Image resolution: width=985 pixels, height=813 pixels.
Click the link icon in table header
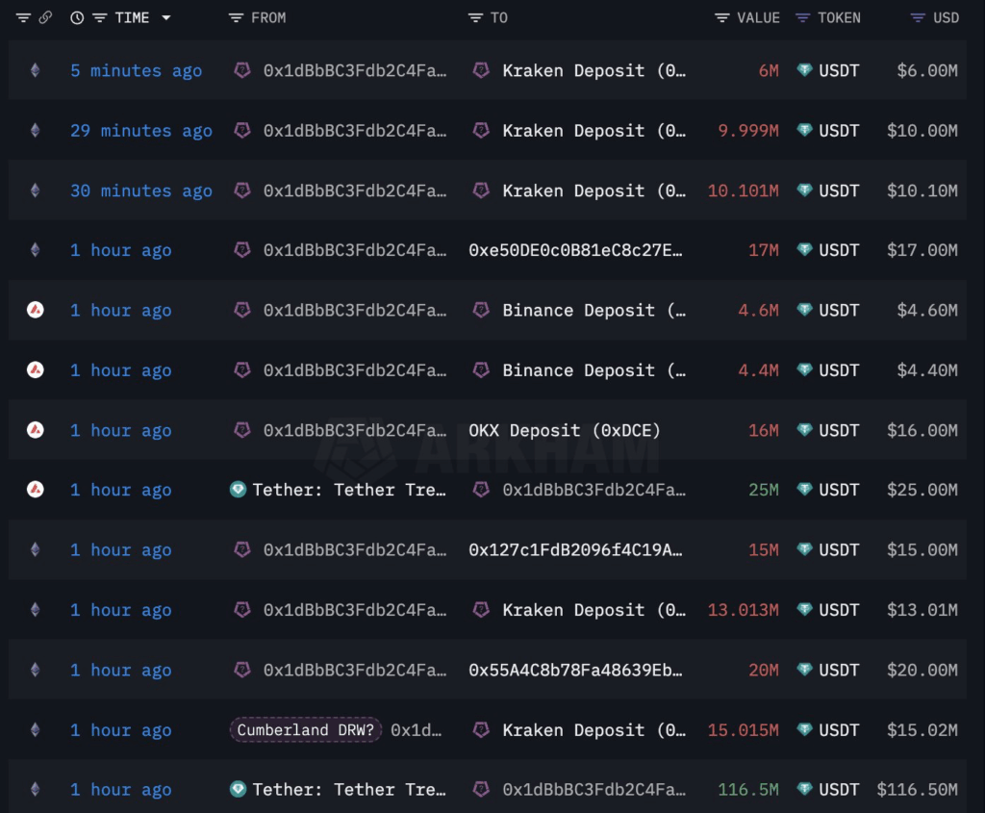45,18
